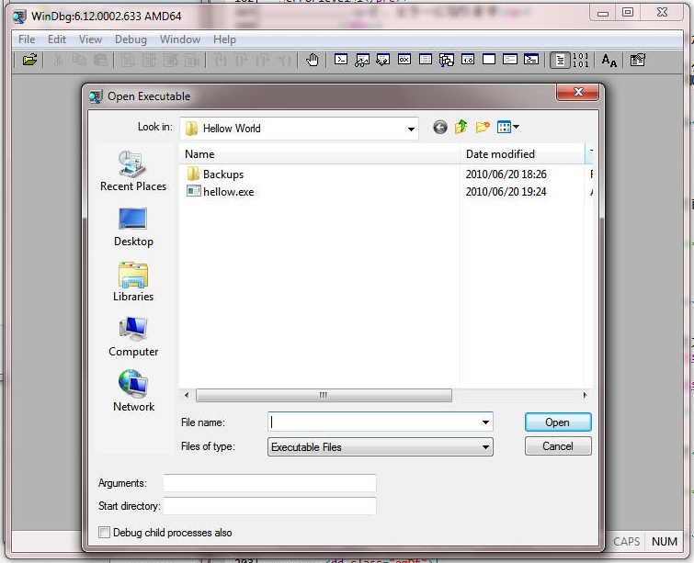Go to Network in places bar
Image resolution: width=694 pixels, height=563 pixels.
coord(133,392)
